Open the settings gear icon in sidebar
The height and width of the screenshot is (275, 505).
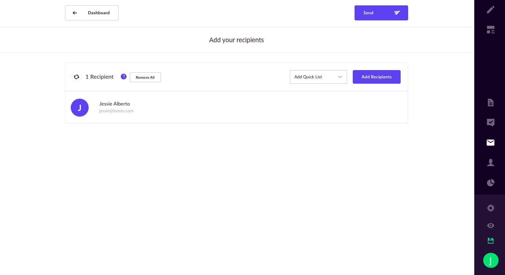(x=491, y=208)
